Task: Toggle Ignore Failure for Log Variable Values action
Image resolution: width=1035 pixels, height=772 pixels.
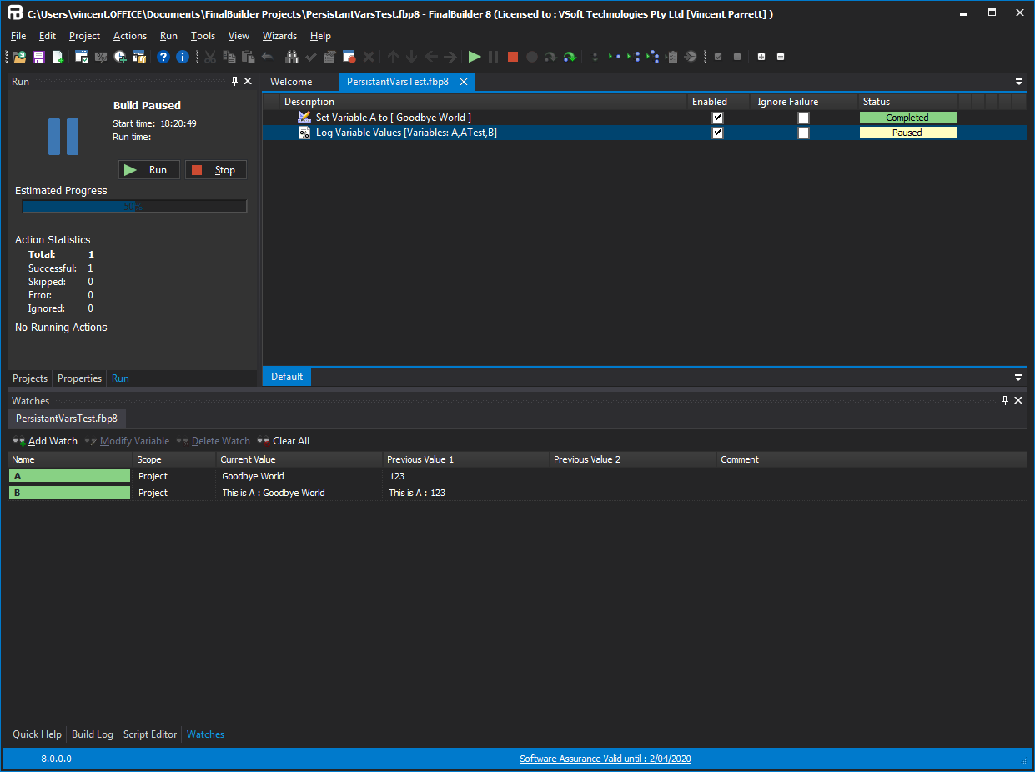Action: (803, 133)
